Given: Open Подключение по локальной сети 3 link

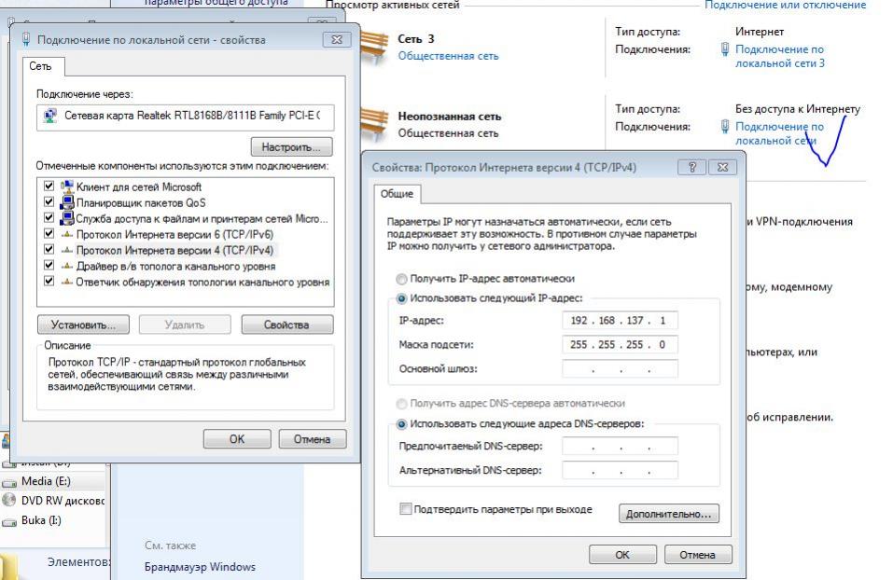Looking at the screenshot, I should 780,56.
